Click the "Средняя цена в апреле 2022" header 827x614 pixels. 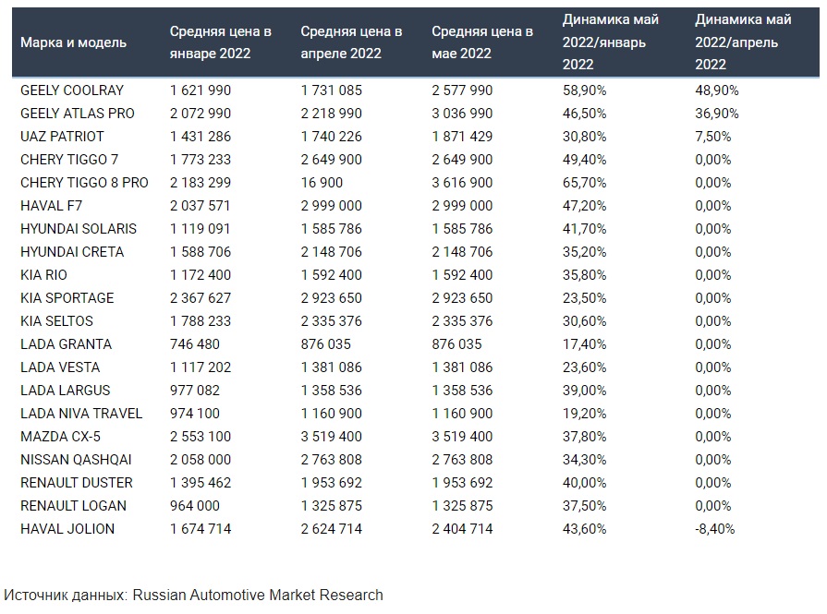(351, 42)
